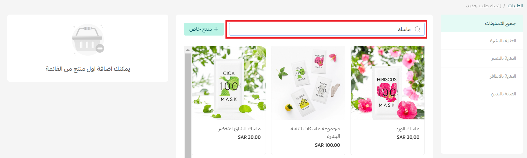Go to الطلبات breadcrumb link
The height and width of the screenshot is (158, 527).
(515, 5)
